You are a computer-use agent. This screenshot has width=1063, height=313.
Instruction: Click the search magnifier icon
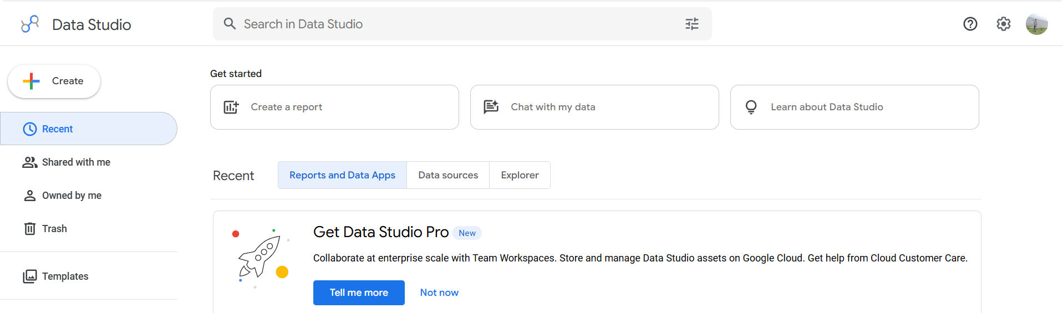[x=230, y=23]
